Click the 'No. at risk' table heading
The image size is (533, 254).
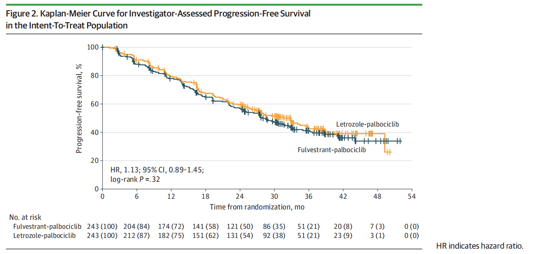click(25, 217)
